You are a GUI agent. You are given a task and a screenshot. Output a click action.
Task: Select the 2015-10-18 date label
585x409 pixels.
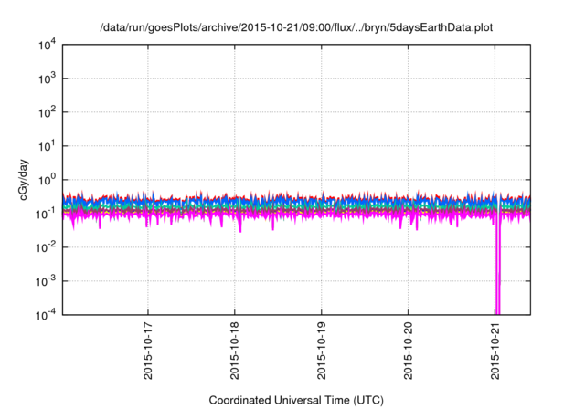235,351
